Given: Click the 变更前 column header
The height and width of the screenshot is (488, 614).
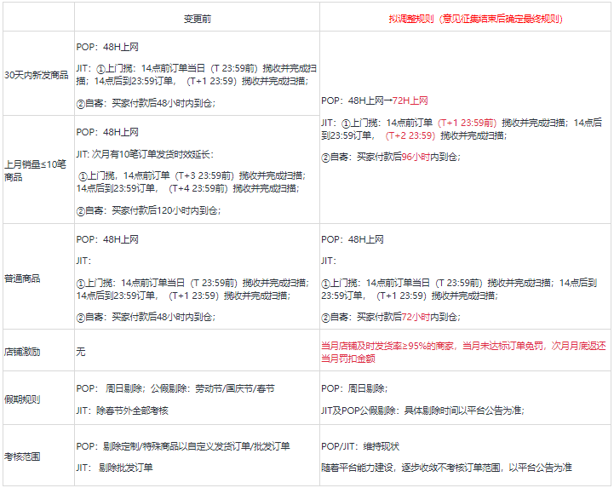Looking at the screenshot, I should (x=197, y=18).
